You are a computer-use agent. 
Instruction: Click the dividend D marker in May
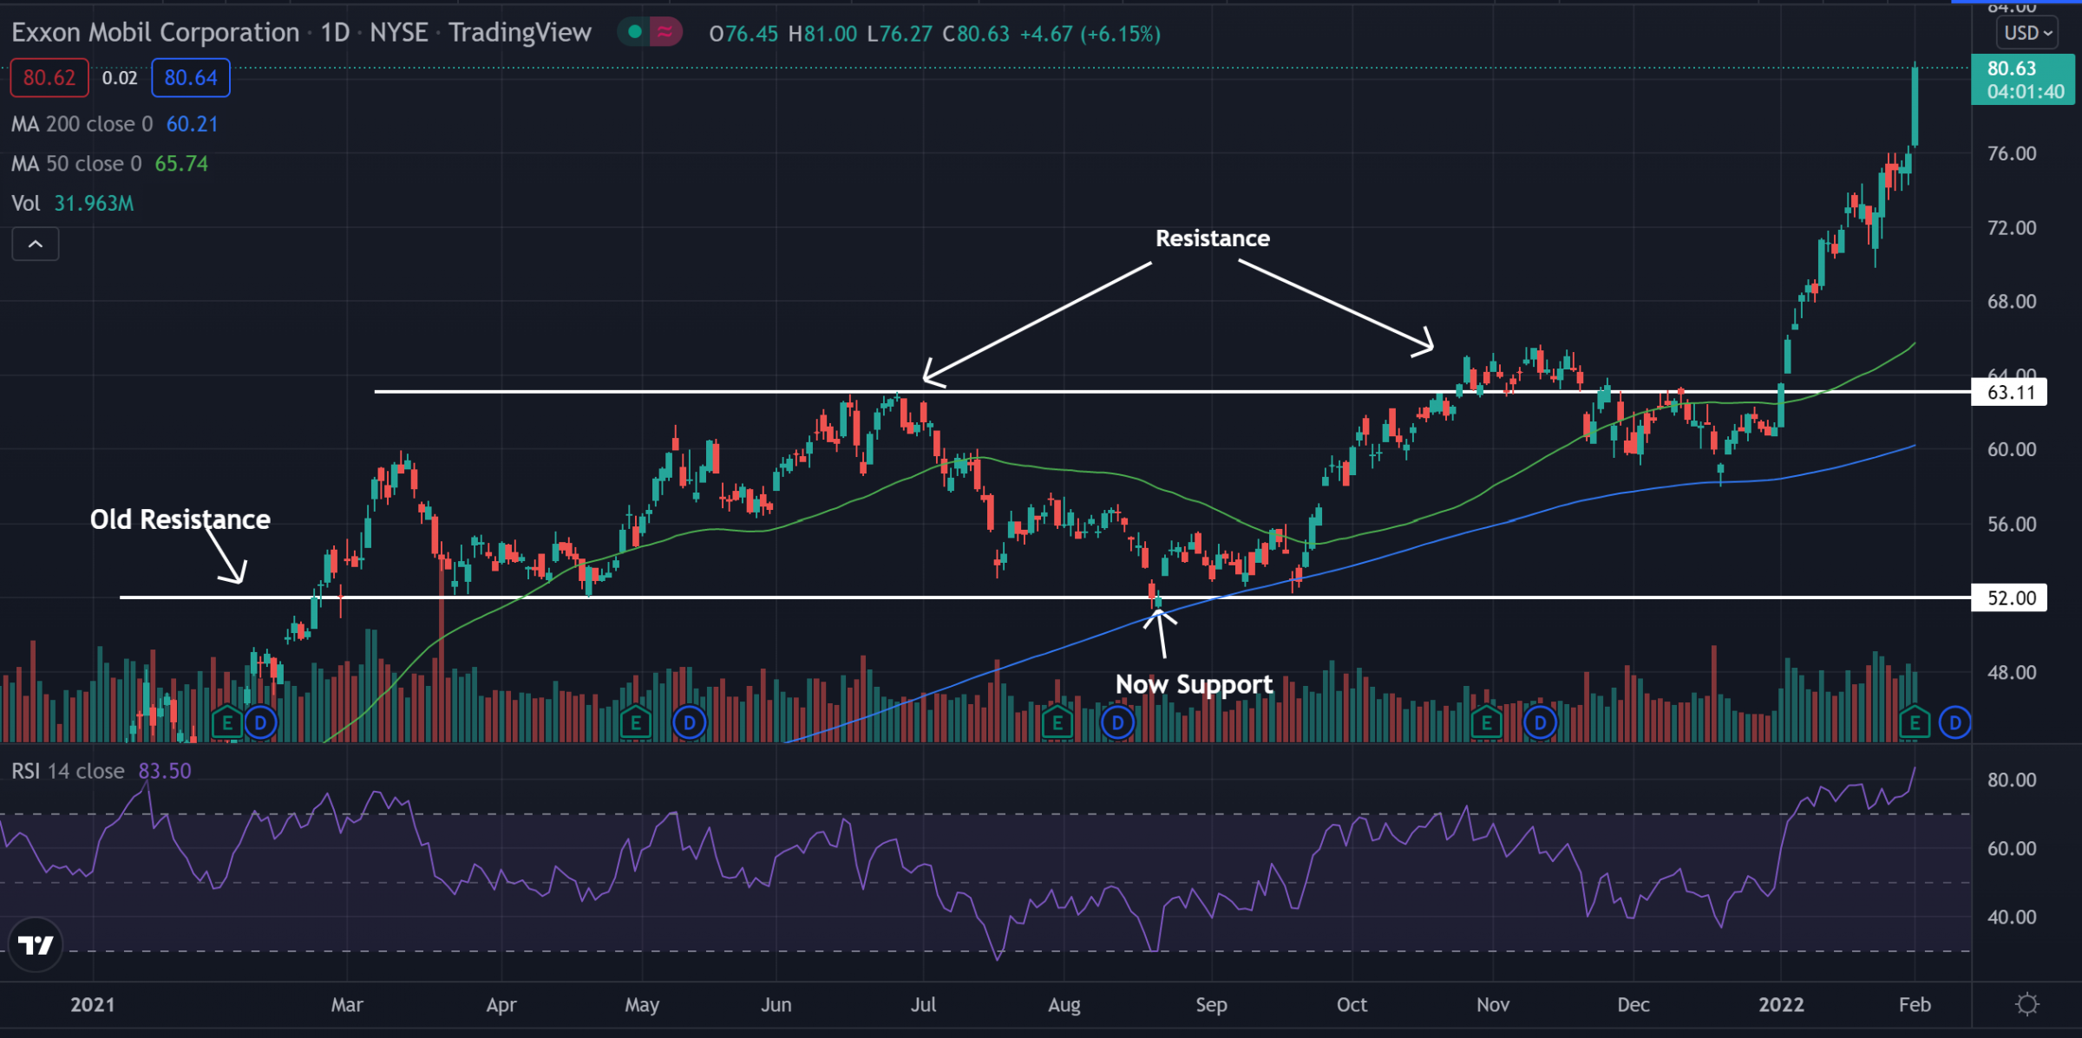coord(690,722)
